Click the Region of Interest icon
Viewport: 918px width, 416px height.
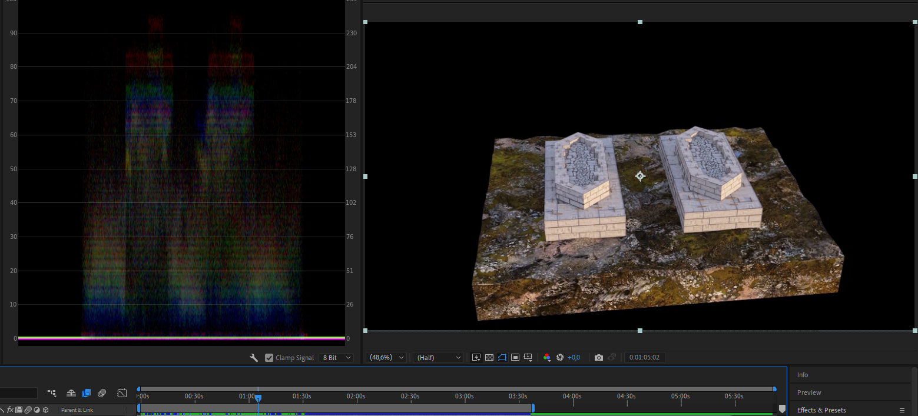point(515,358)
